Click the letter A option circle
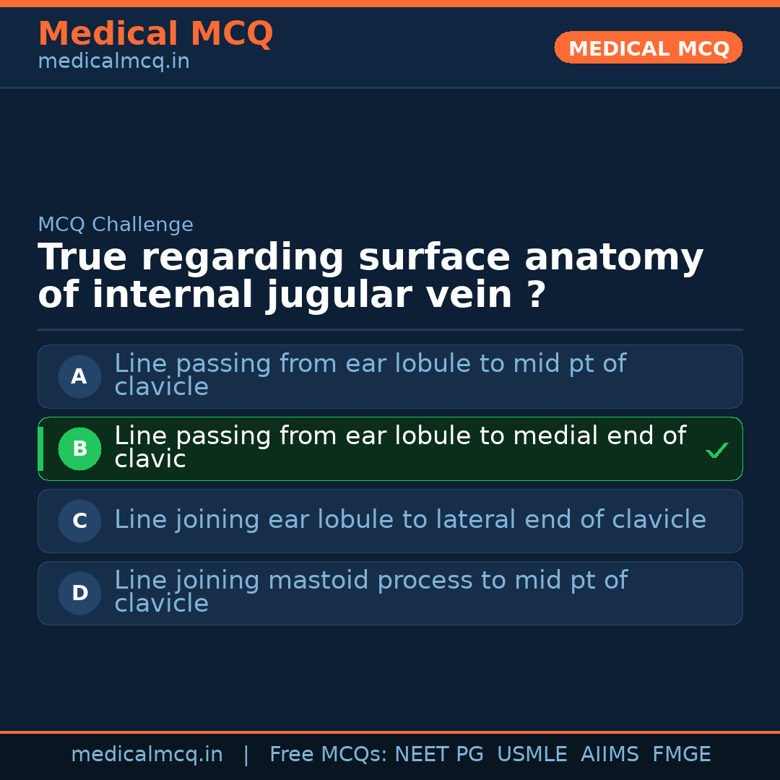 click(x=79, y=376)
